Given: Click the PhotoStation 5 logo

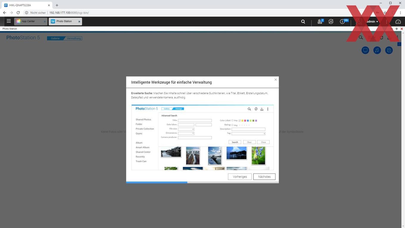Looking at the screenshot, I should pos(23,38).
